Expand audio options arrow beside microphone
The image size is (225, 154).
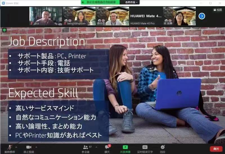point(16,147)
